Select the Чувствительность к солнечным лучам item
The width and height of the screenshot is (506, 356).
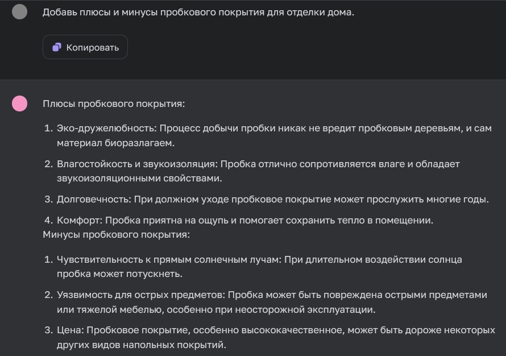tap(256, 266)
